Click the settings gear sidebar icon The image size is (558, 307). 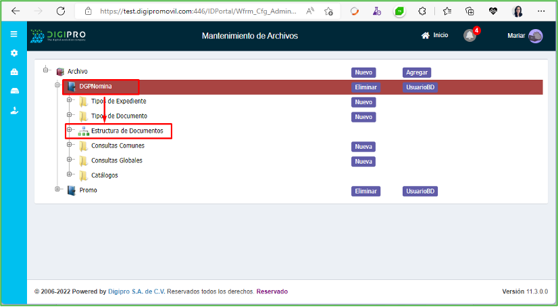click(x=14, y=53)
